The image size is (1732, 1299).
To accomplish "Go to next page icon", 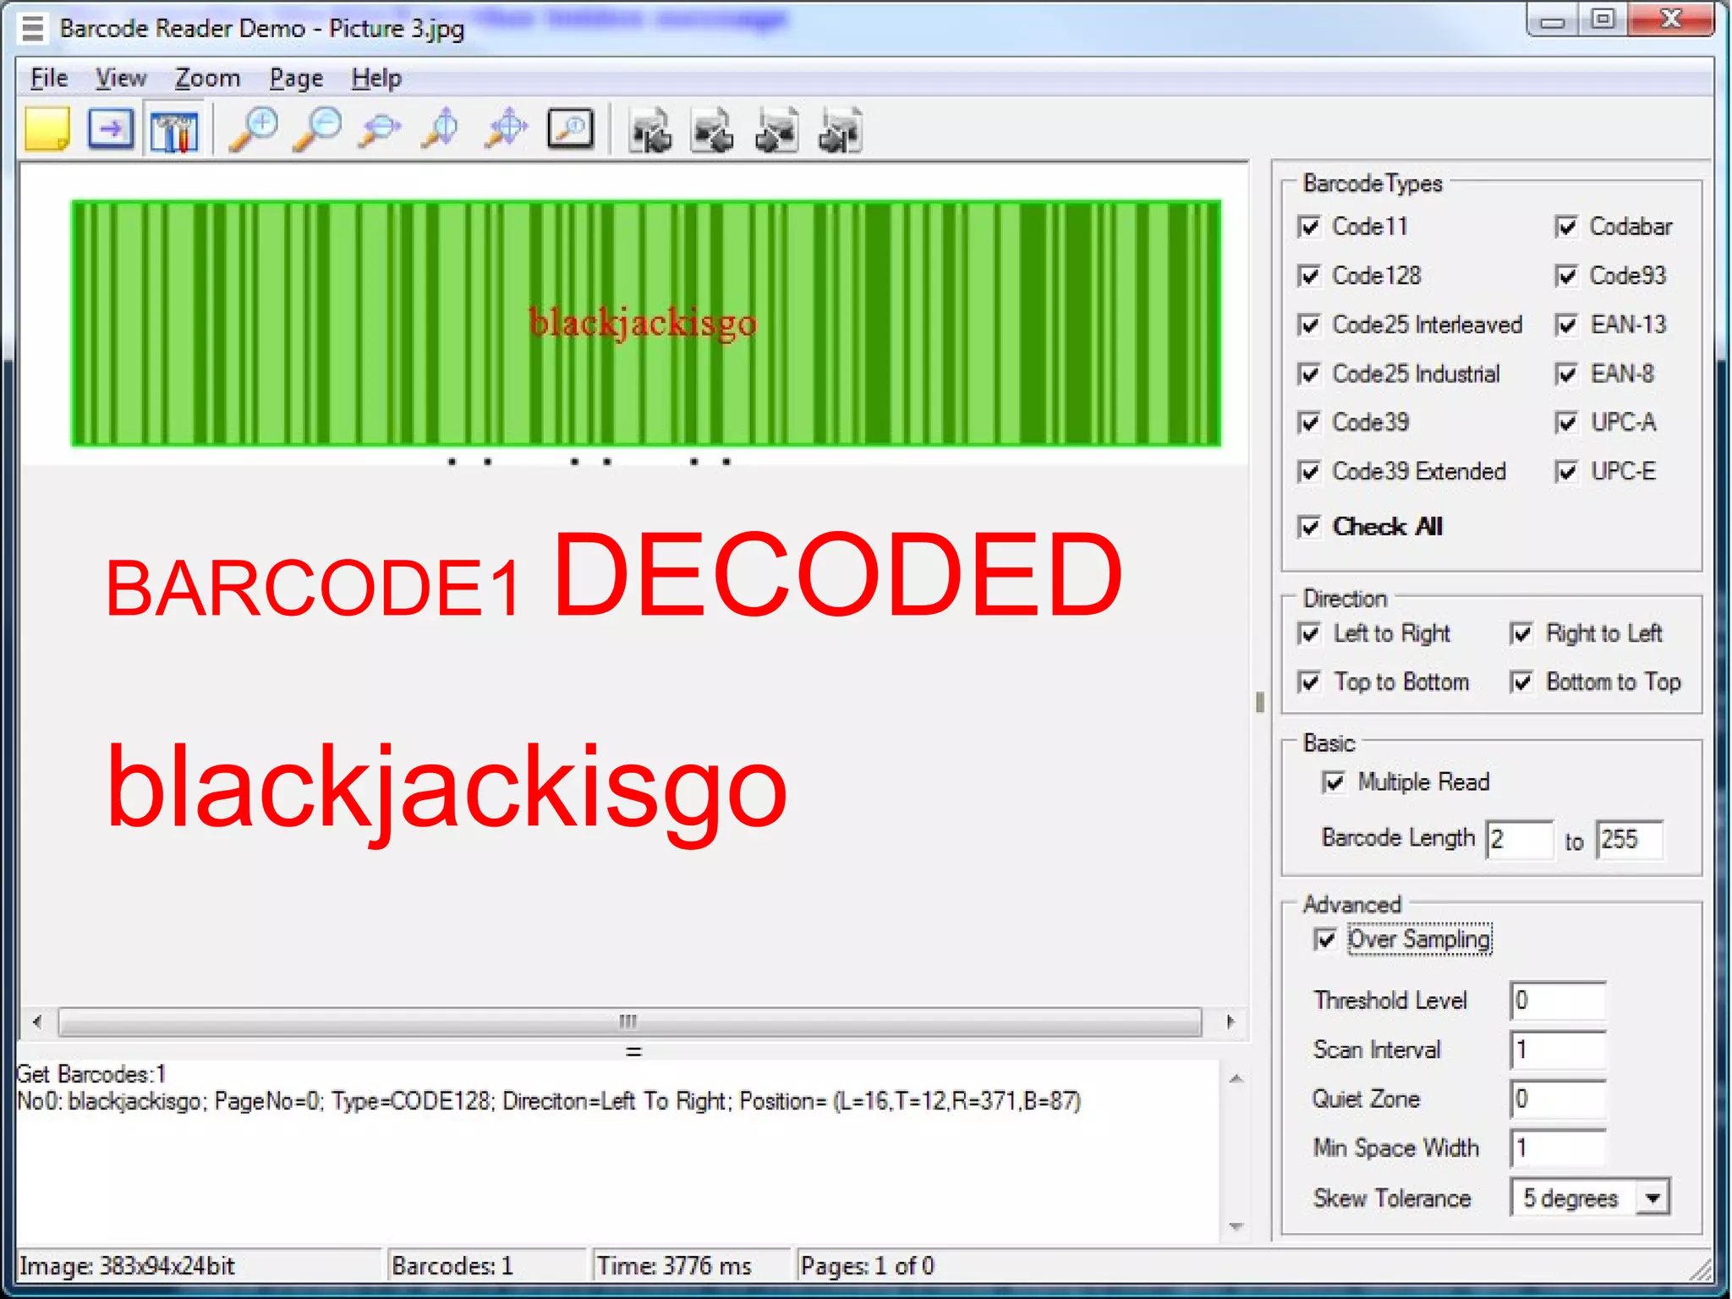I will click(x=776, y=131).
